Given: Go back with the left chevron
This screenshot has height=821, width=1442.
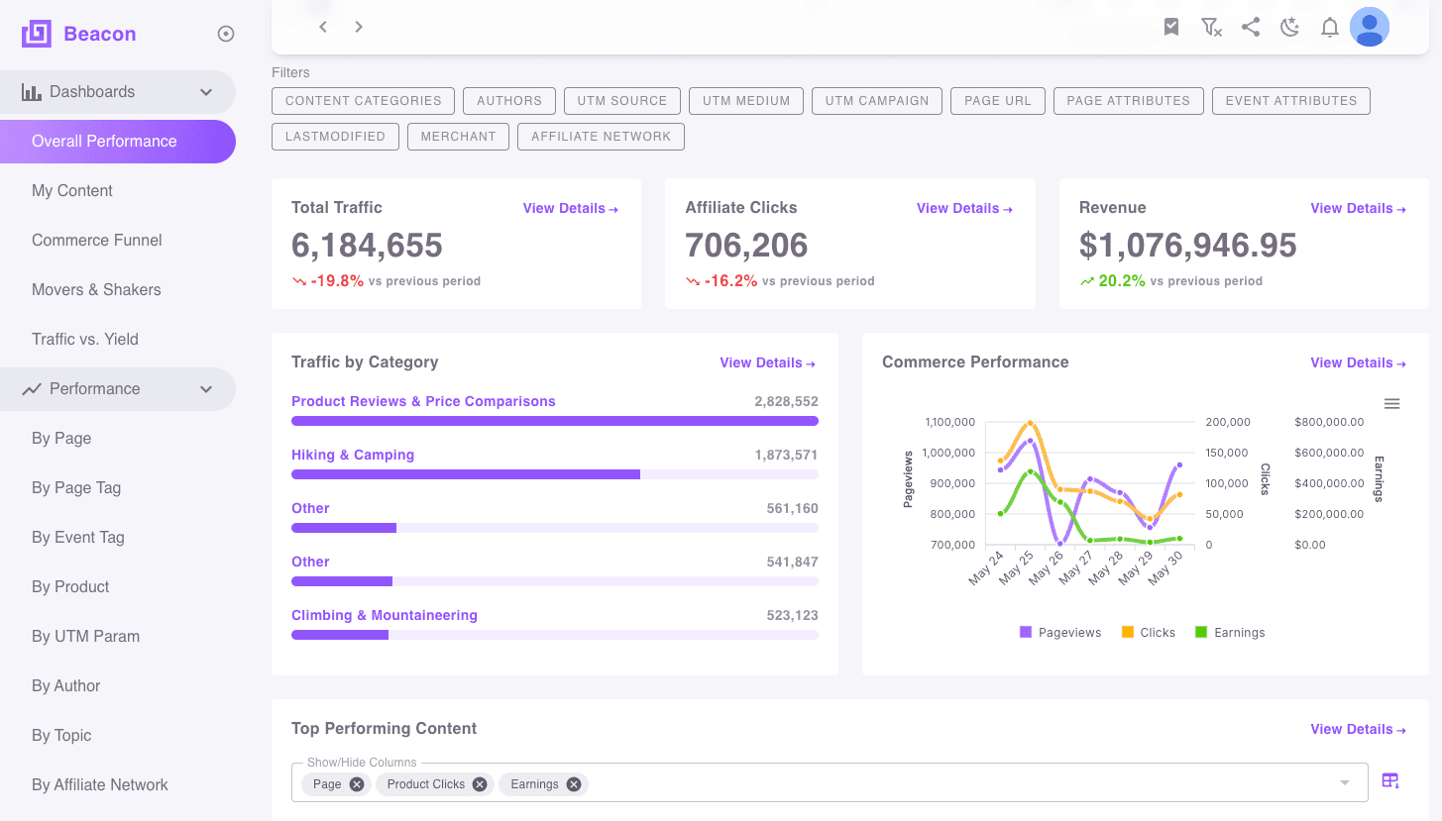Looking at the screenshot, I should (323, 27).
